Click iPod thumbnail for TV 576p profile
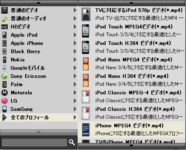 click(x=86, y=14)
